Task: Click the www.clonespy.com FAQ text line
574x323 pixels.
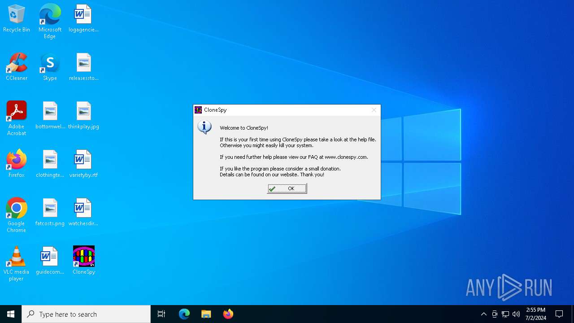Action: 294,157
